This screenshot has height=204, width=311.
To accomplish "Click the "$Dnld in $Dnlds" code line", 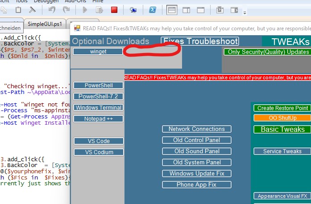I will pyautogui.click(x=35, y=56).
